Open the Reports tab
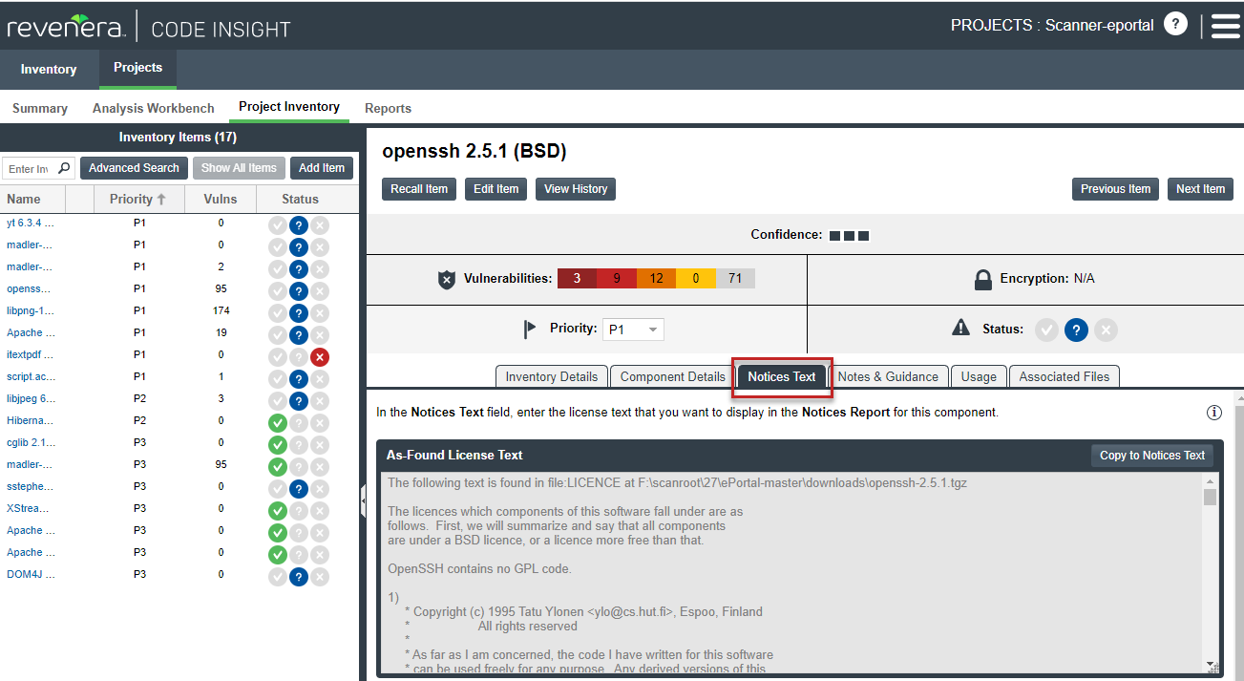 (388, 108)
